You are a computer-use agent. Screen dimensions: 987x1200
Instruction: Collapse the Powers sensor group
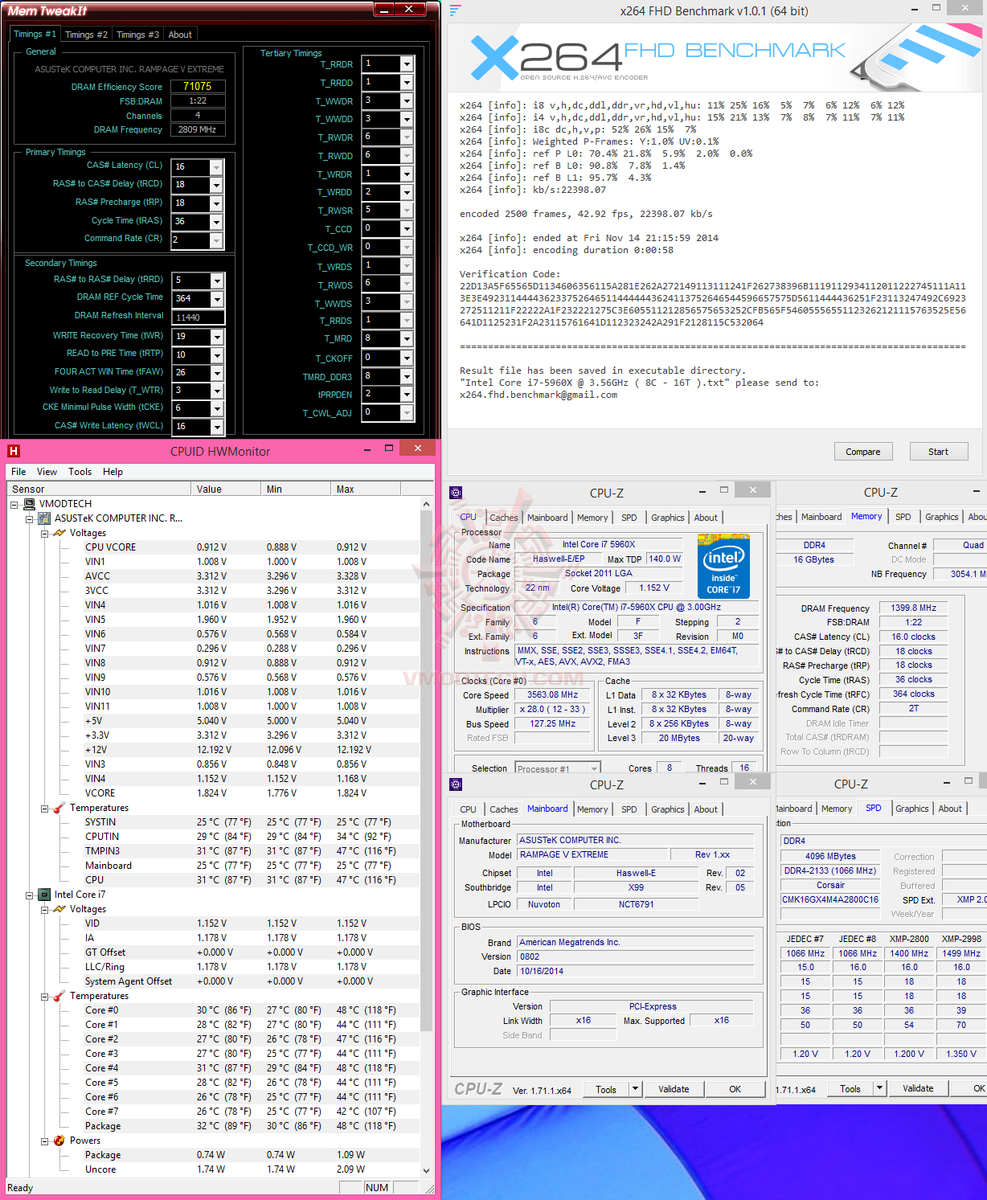(x=45, y=1141)
